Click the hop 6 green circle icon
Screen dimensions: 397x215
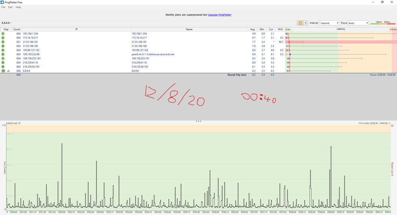[x=3, y=54]
